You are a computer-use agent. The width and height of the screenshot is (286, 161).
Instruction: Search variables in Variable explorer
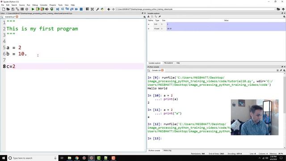point(284,17)
